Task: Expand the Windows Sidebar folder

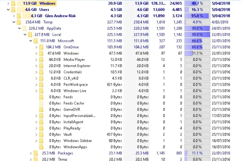Action: pos(36,141)
